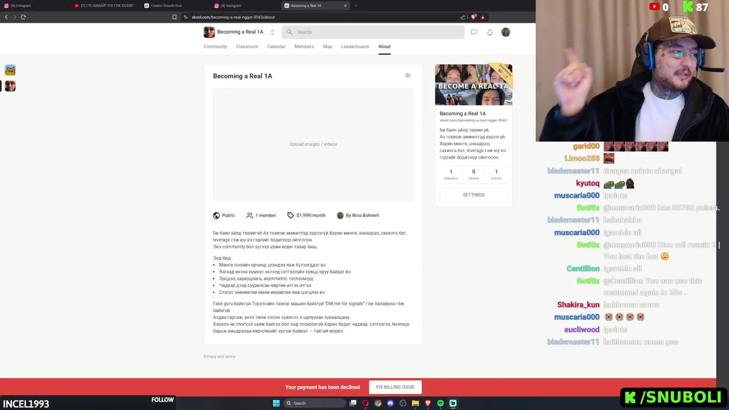Close the Becoming a Real 1A browser tab
The width and height of the screenshot is (729, 410).
345,6
